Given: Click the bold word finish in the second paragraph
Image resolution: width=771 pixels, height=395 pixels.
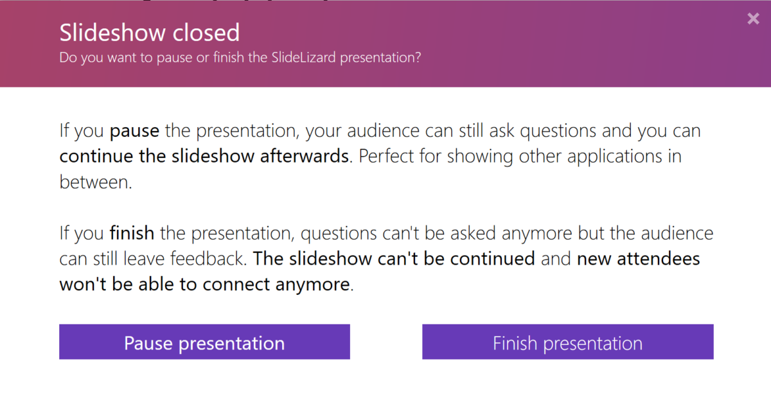Looking at the screenshot, I should click(132, 233).
